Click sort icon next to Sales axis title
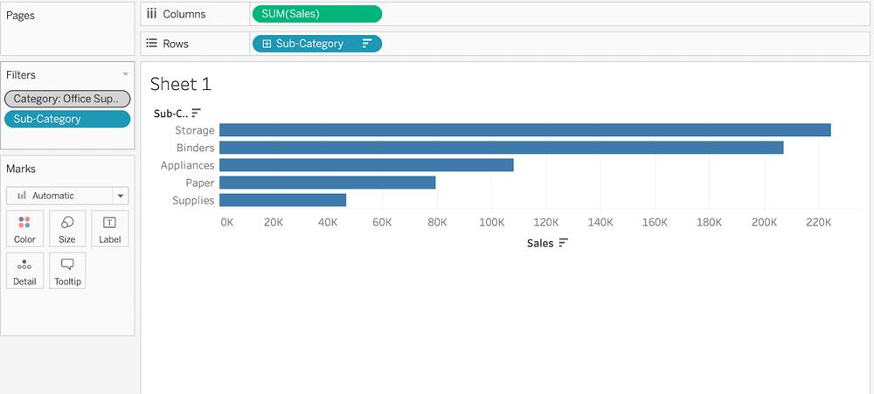The height and width of the screenshot is (394, 874). coord(564,243)
